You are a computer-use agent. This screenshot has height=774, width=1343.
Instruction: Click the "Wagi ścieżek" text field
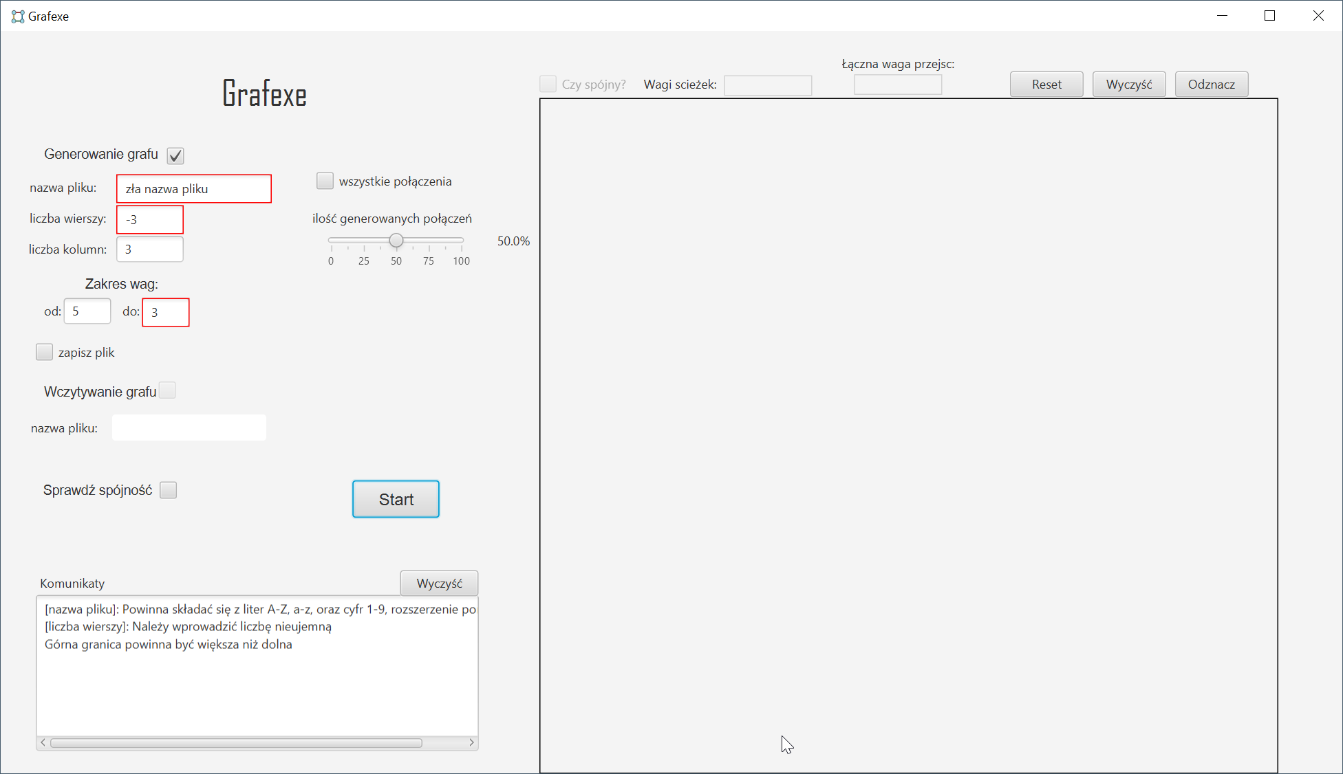(767, 85)
